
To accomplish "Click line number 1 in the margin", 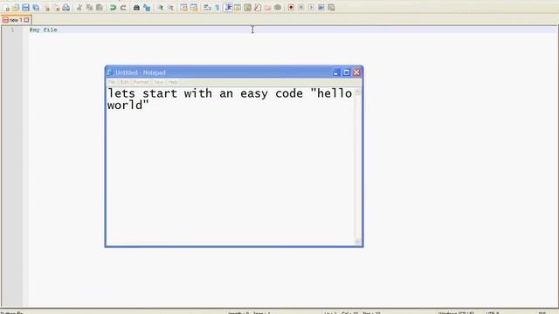I will 12,30.
